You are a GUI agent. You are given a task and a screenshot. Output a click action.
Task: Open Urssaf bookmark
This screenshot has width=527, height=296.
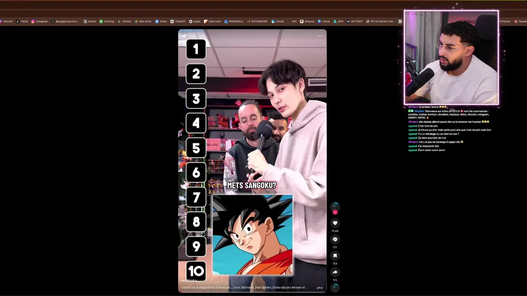point(277,21)
